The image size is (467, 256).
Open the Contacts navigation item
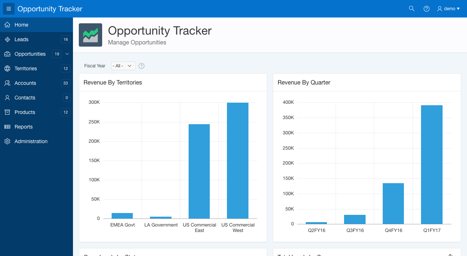[x=25, y=98]
